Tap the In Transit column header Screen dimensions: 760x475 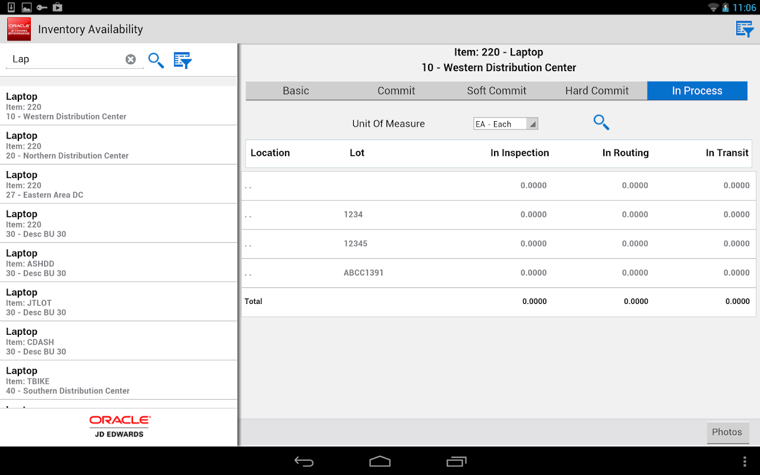tap(727, 153)
